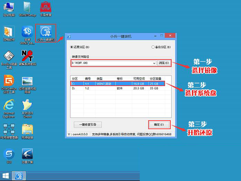The width and height of the screenshot is (241, 181).
Task: Minimize the 小兵一键装机 window
Action: (155, 36)
